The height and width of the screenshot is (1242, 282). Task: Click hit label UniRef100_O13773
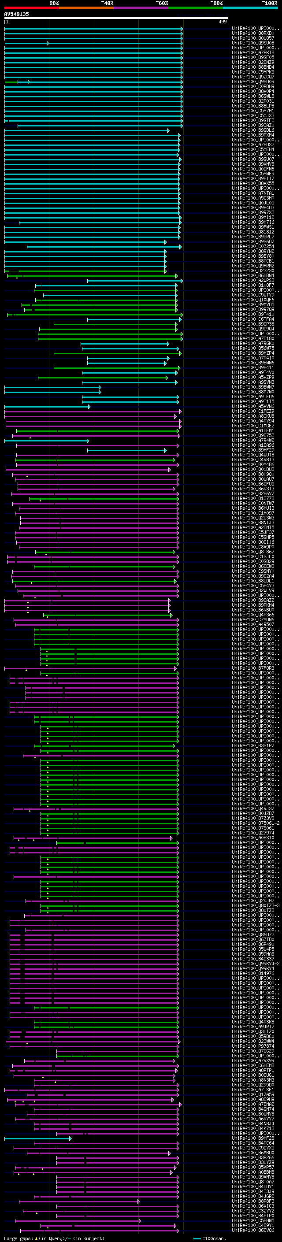(x=253, y=499)
